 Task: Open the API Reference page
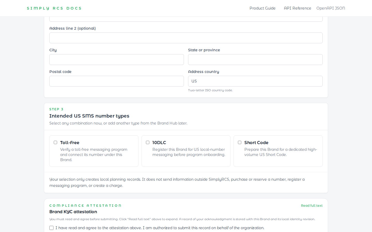click(x=297, y=8)
